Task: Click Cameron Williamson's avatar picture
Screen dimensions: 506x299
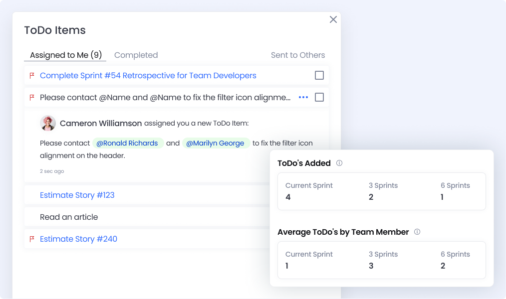Action: [x=48, y=123]
